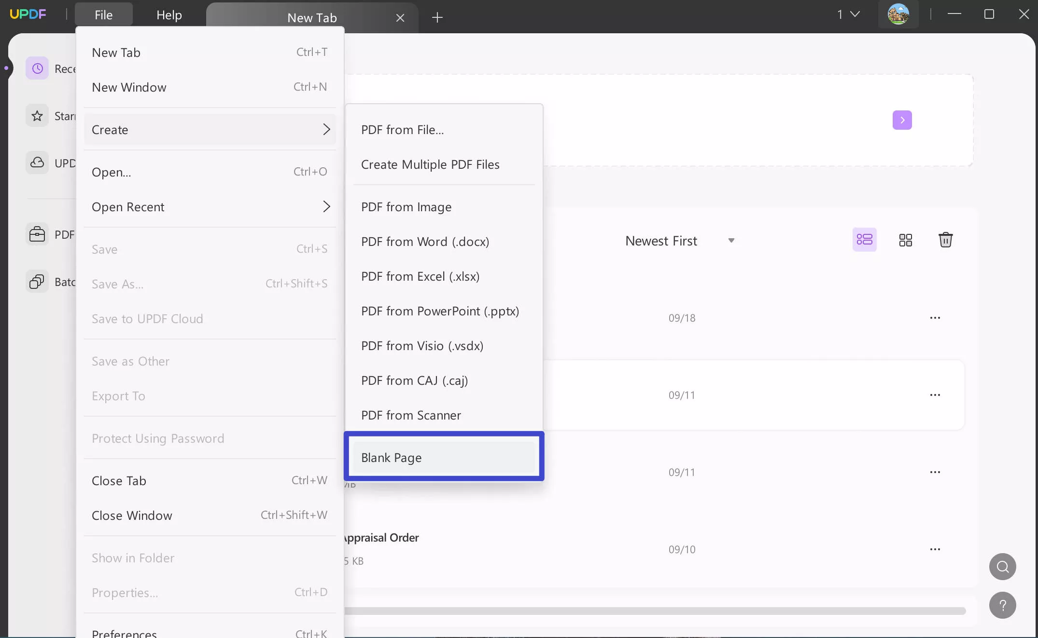
Task: Open the UPDF Cloud sidebar icon
Action: 37,163
